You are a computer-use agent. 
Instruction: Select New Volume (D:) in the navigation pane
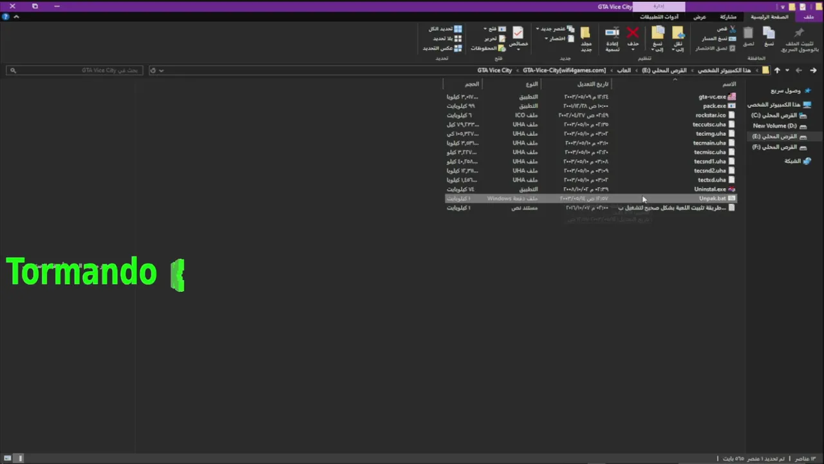pos(780,126)
